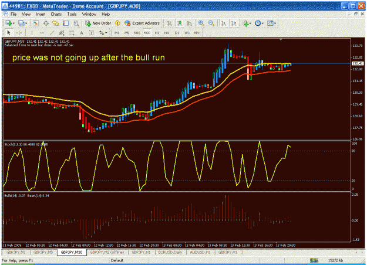Click the chart shift triangle marker
This screenshot has height=265, width=367.
point(281,39)
